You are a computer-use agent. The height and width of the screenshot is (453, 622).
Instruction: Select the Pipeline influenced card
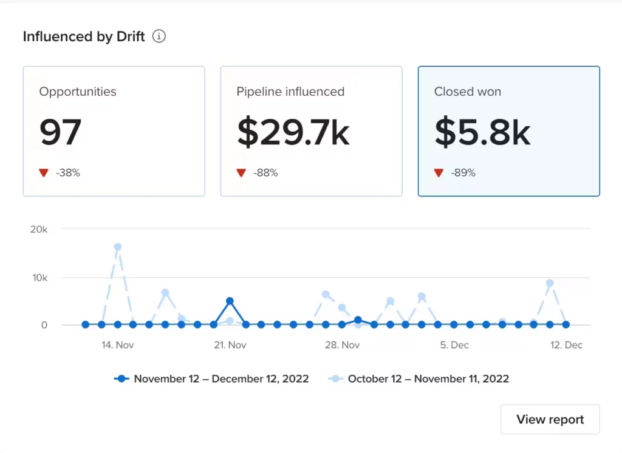click(312, 131)
